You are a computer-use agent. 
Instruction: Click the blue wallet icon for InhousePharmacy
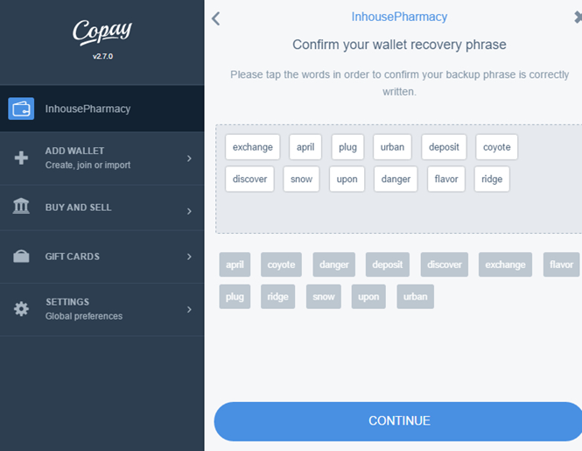point(21,109)
